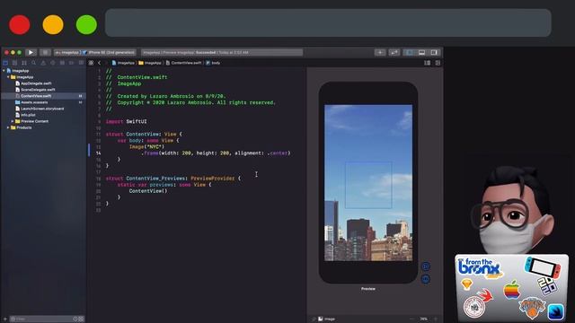The width and height of the screenshot is (575, 323).
Task: Zoom in the canvas with plus
Action: pyautogui.click(x=436, y=319)
